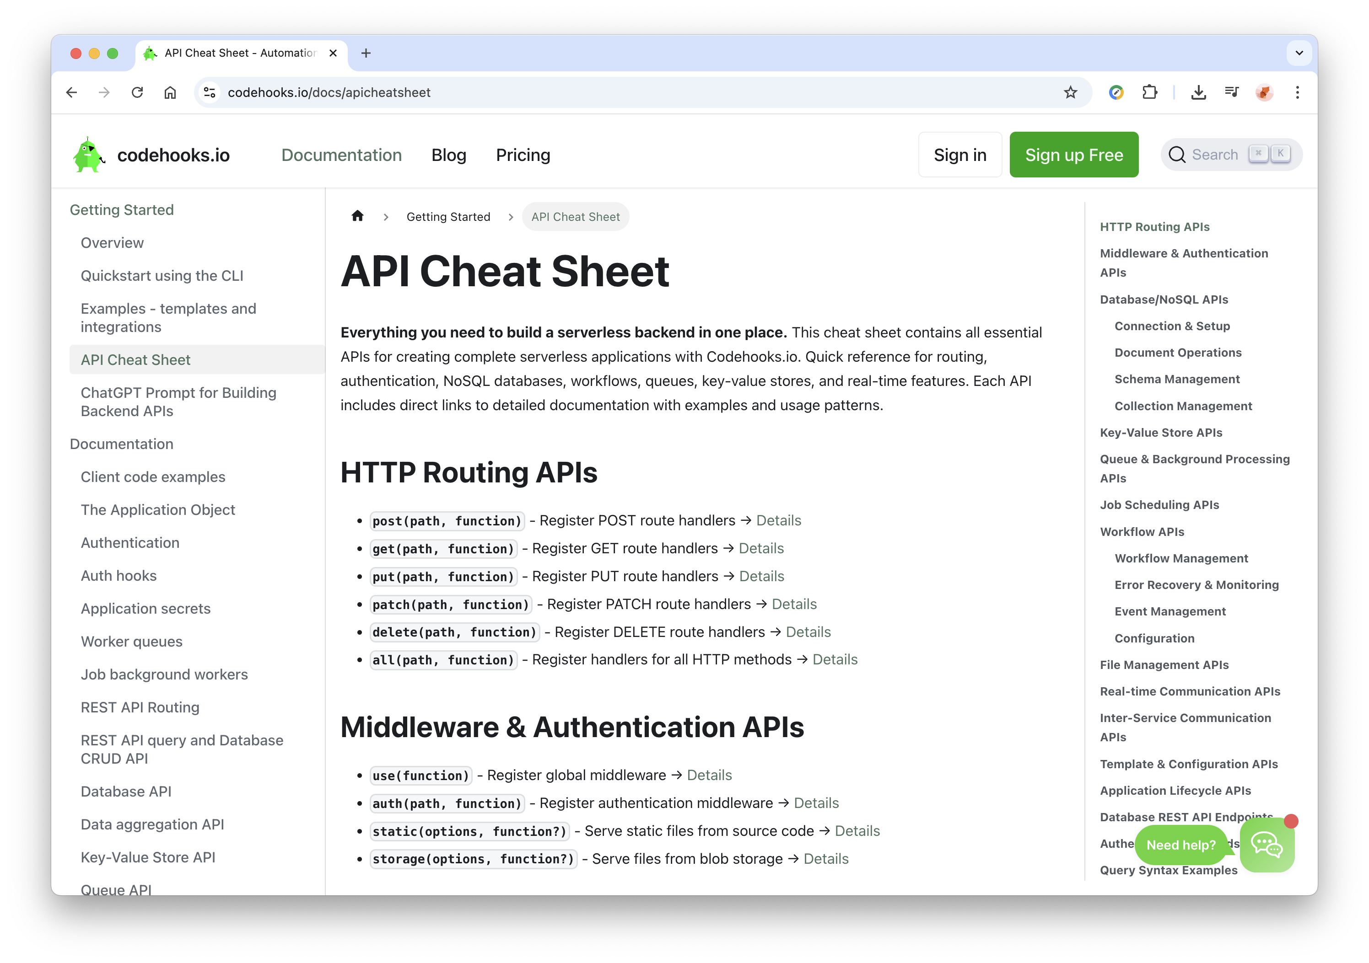1369x963 pixels.
Task: Expand the Documentation sidebar category
Action: [x=122, y=444]
